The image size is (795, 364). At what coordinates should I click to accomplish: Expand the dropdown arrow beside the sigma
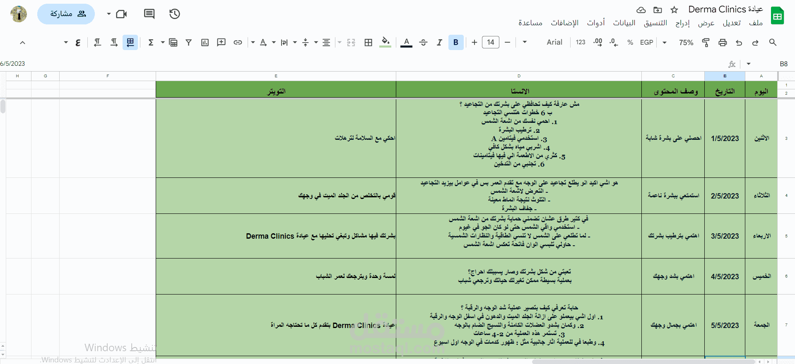(162, 42)
